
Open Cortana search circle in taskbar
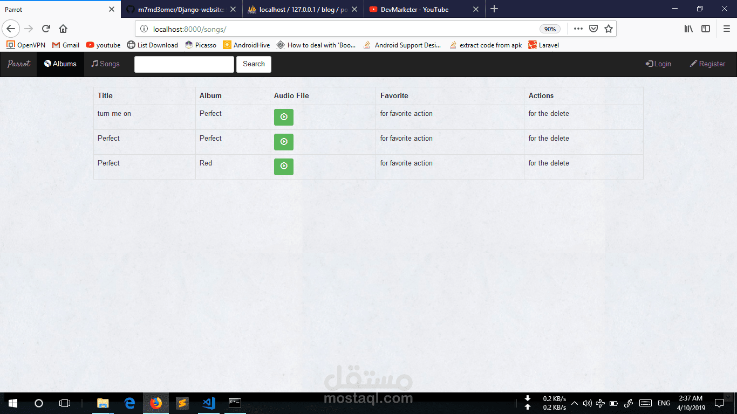[39, 403]
